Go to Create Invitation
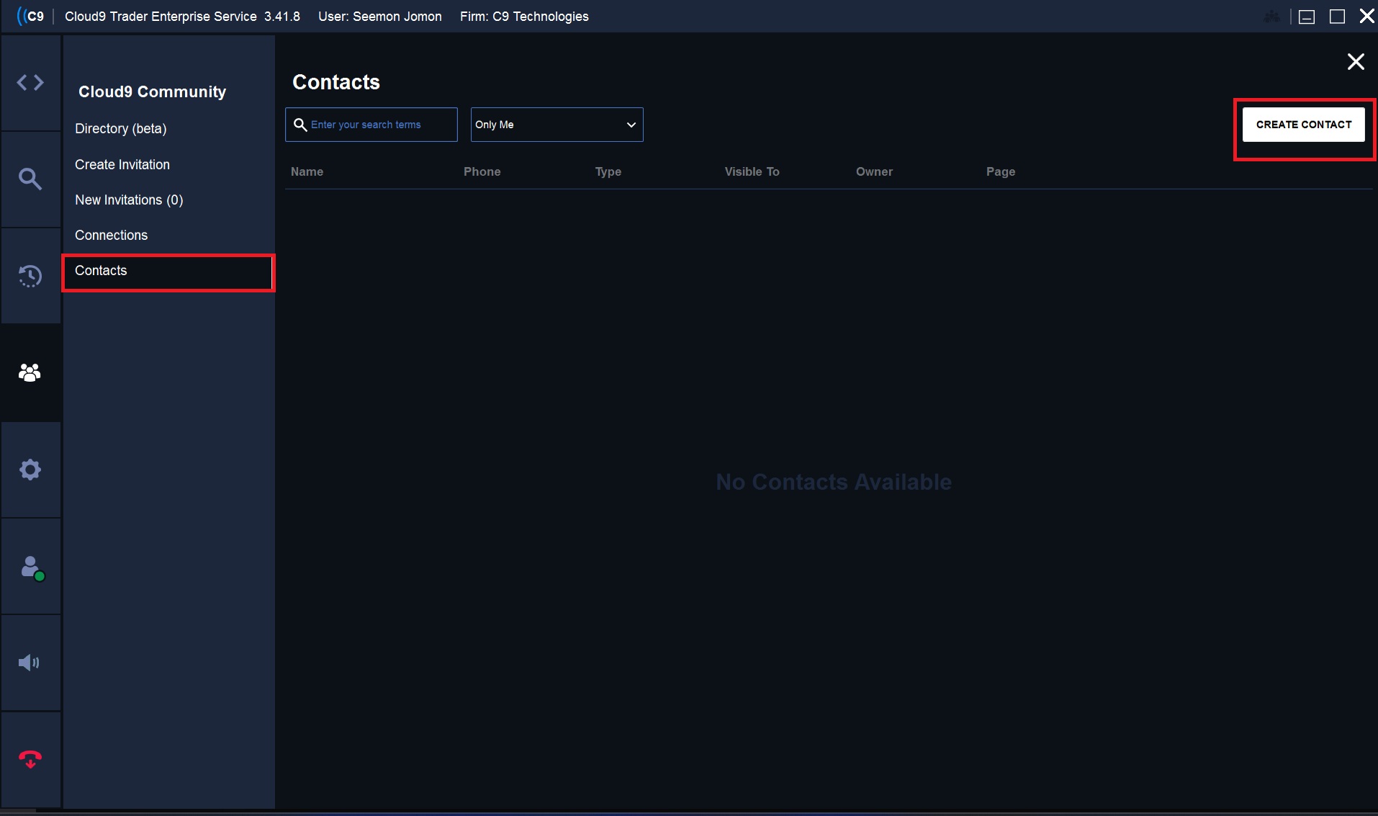This screenshot has width=1378, height=816. [x=122, y=164]
